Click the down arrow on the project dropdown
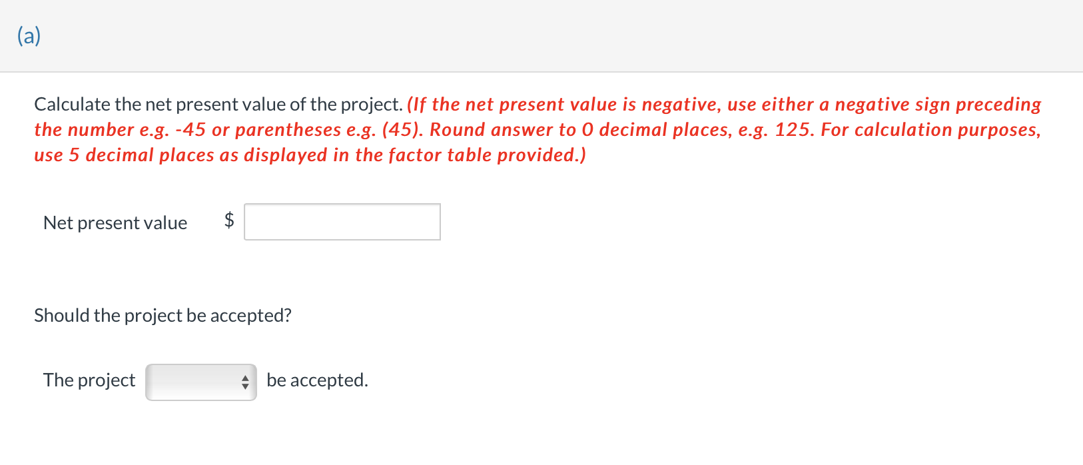This screenshot has width=1083, height=465. click(244, 386)
